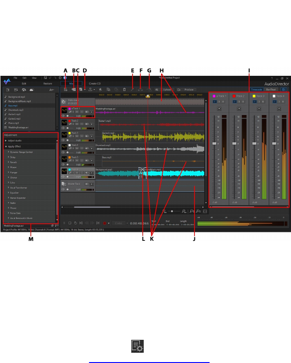
Task: Open the track settings icon labeled A
Action: click(x=65, y=90)
